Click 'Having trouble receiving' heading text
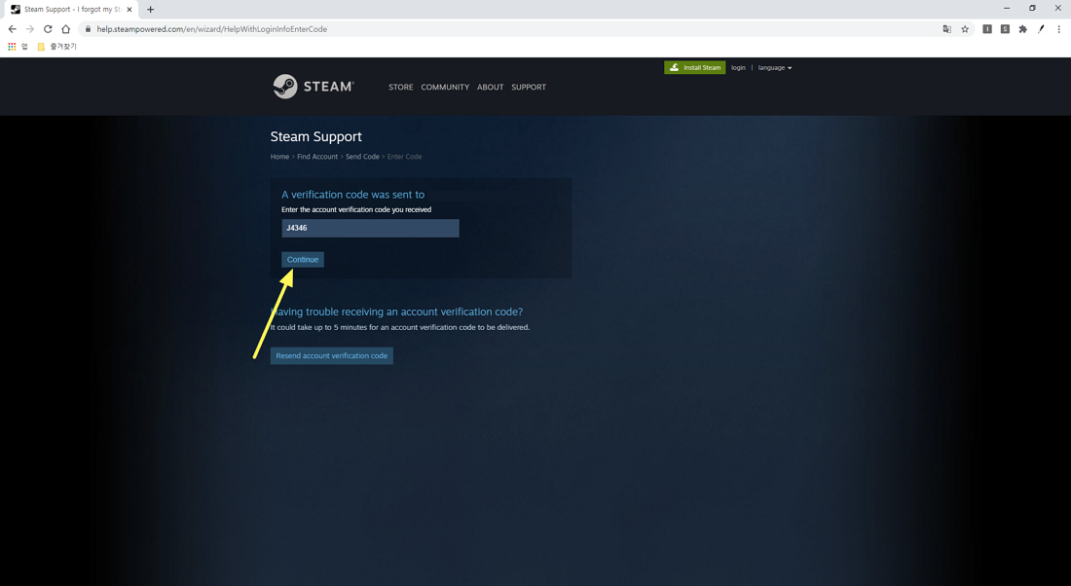 tap(396, 311)
